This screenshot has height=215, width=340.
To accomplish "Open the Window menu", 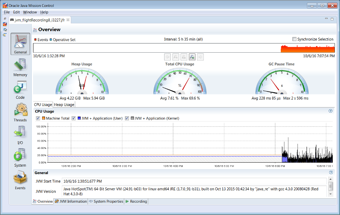I will [30, 12].
